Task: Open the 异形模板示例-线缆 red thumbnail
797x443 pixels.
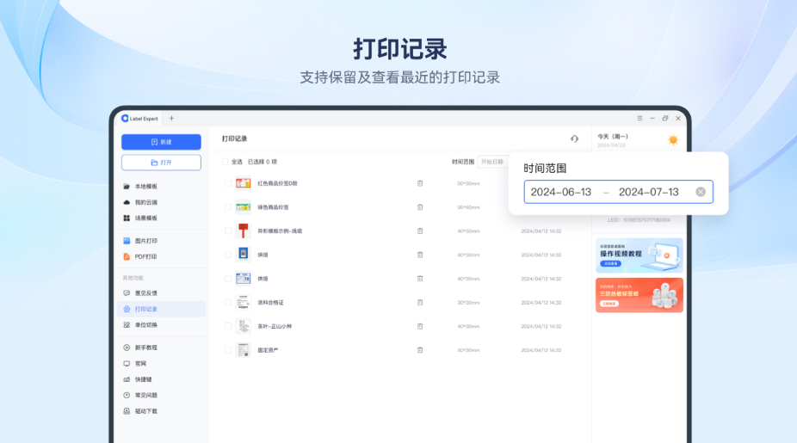Action: 243,231
